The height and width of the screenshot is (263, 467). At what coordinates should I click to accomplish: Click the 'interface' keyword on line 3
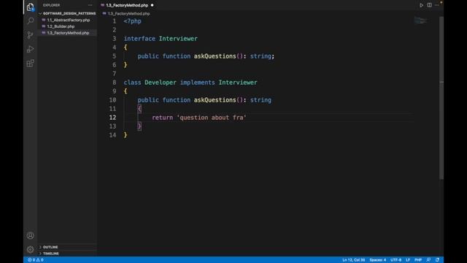(139, 39)
